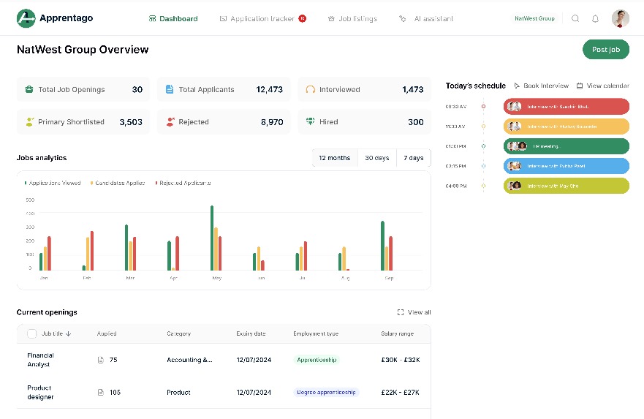Click the Accounting &... category cell
Viewport: 644px width, 419px height.
[x=189, y=360]
